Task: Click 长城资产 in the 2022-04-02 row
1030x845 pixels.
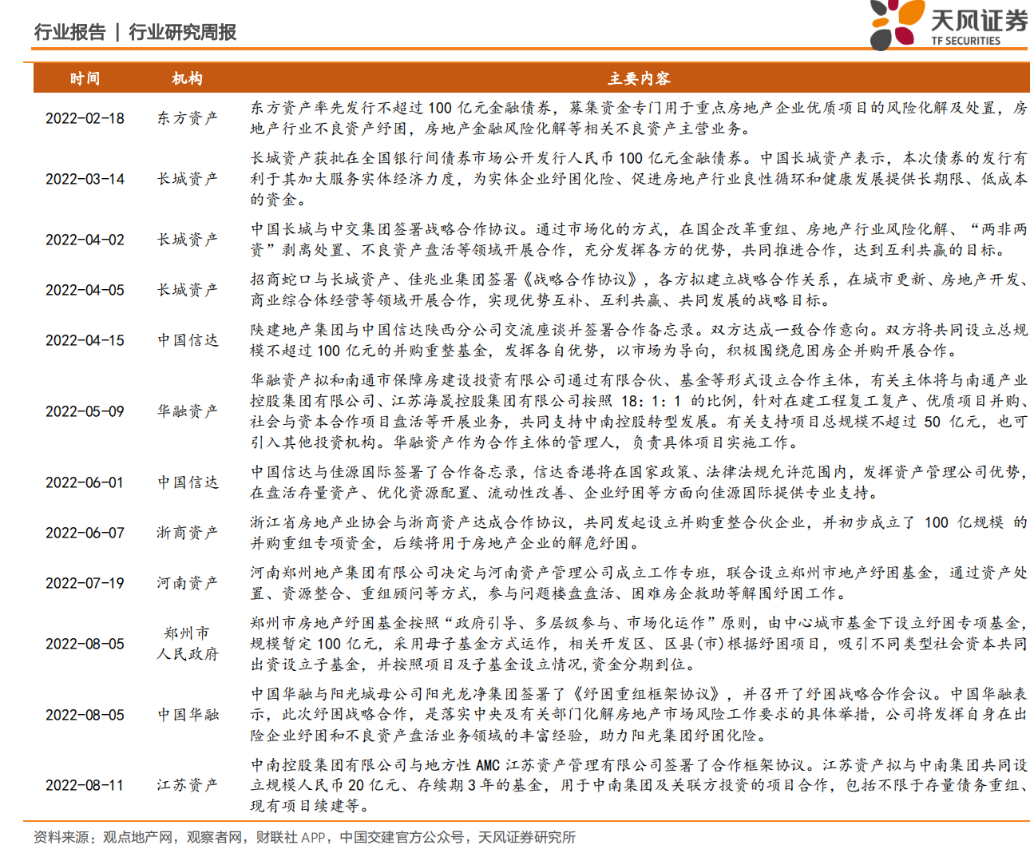Action: coord(187,240)
